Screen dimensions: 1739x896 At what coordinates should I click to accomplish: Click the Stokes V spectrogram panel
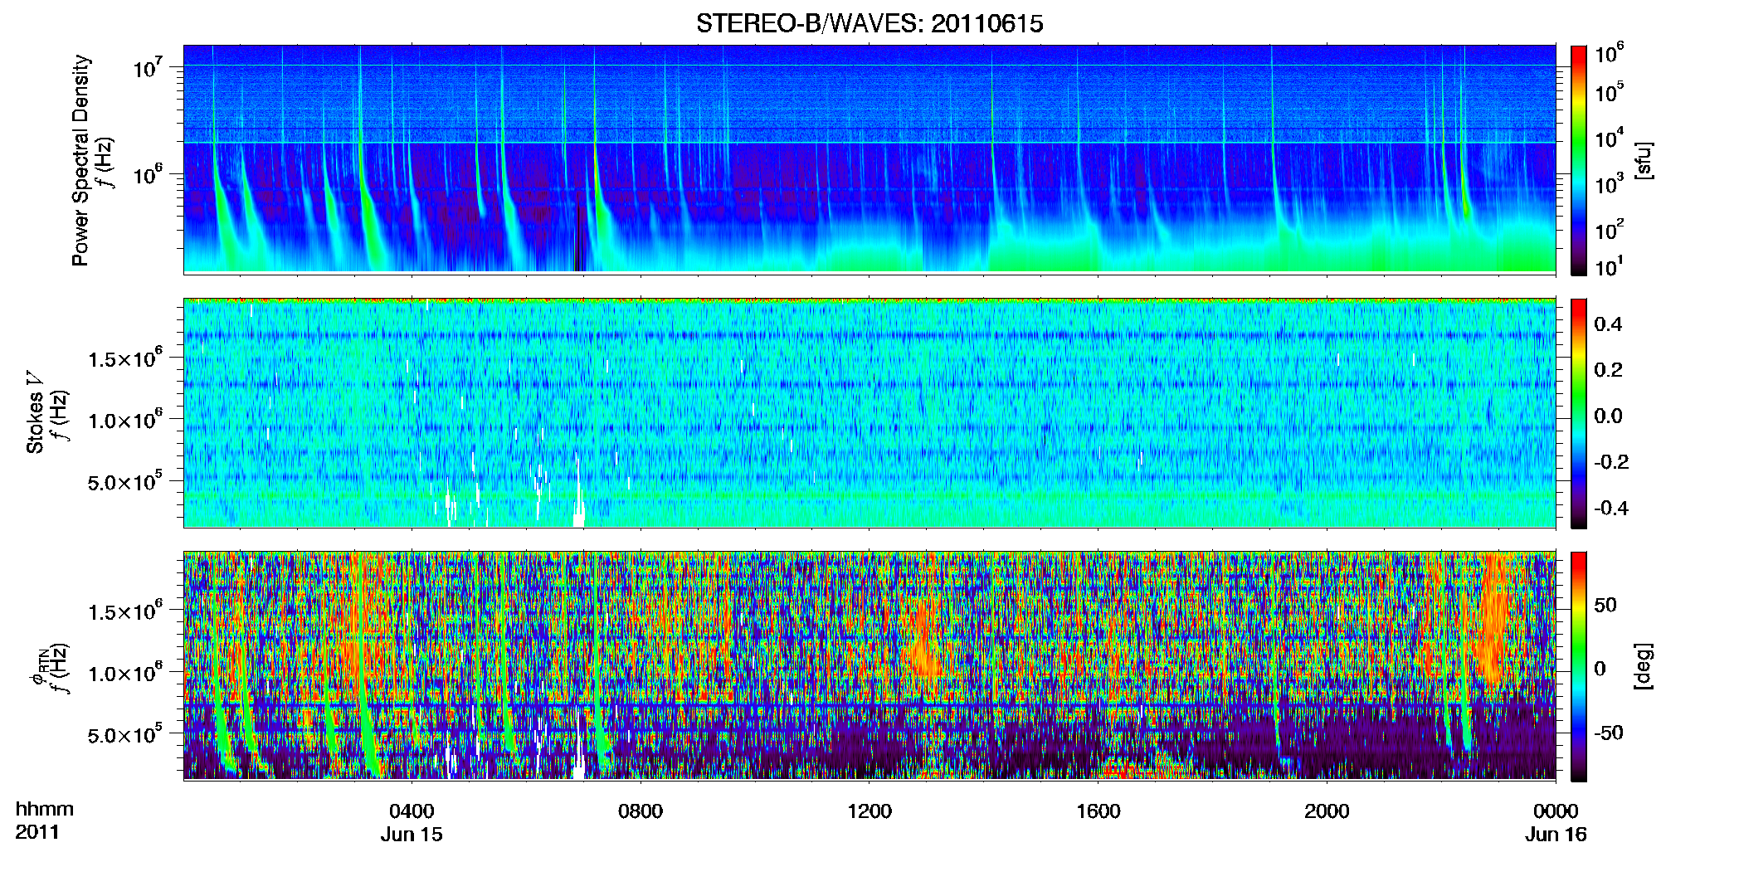(869, 412)
